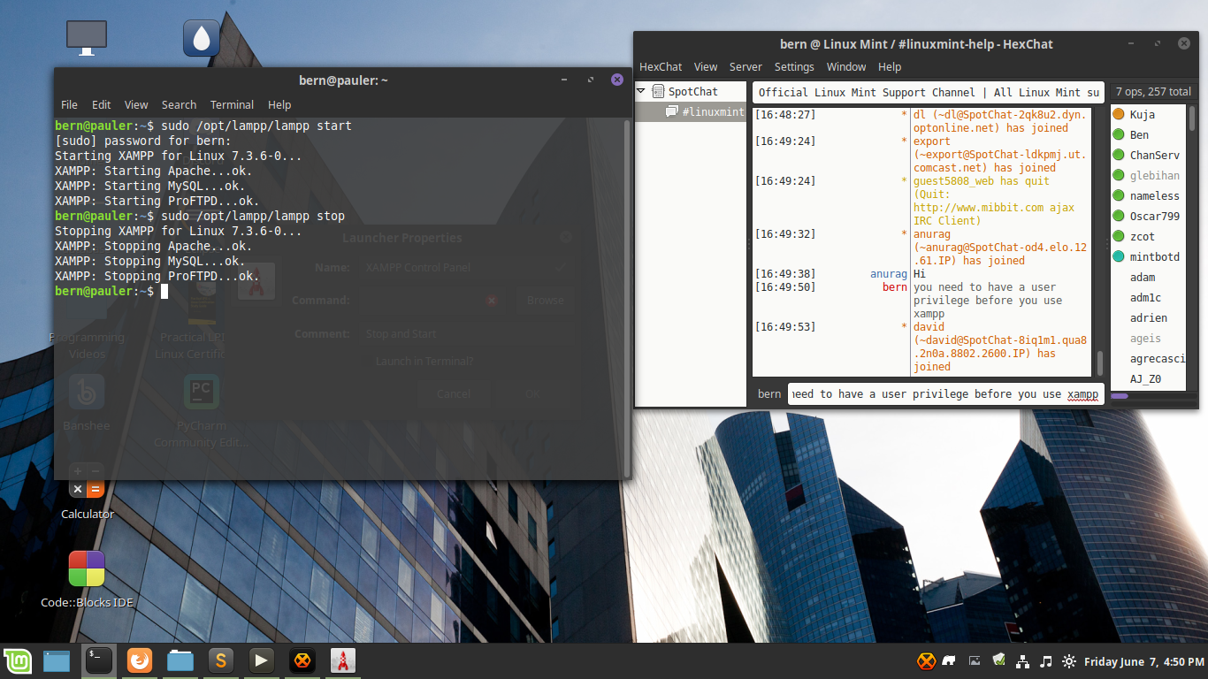The image size is (1208, 679).
Task: Open Help menu in the terminal
Action: coord(279,104)
